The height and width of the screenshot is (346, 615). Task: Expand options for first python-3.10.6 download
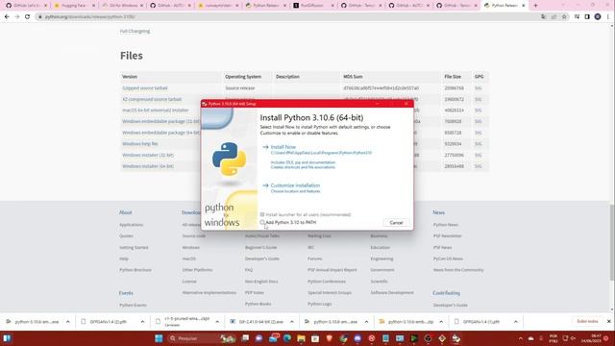tap(68, 322)
